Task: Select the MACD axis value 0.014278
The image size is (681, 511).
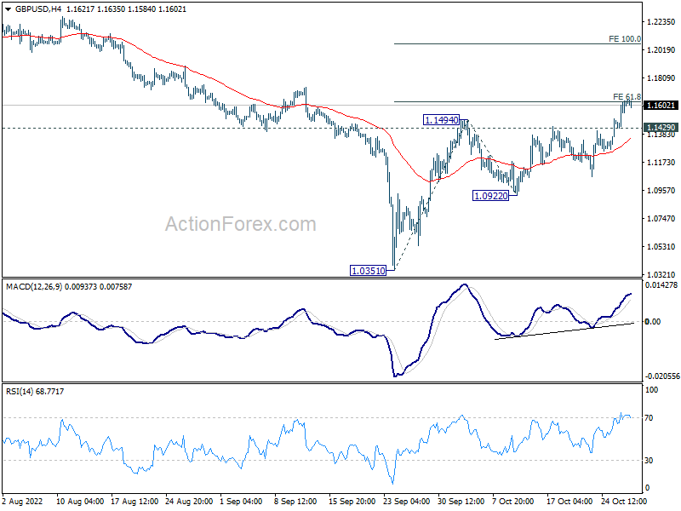Action: click(661, 285)
